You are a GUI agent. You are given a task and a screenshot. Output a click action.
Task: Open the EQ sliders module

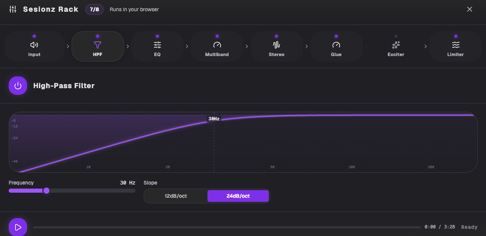coord(157,46)
